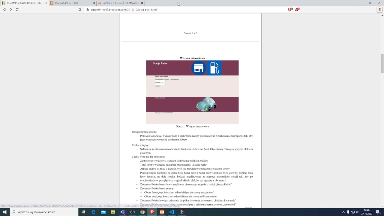The image size is (384, 216).
Task: Open the last taskbar app icon after VS Code
Action: 181,212
